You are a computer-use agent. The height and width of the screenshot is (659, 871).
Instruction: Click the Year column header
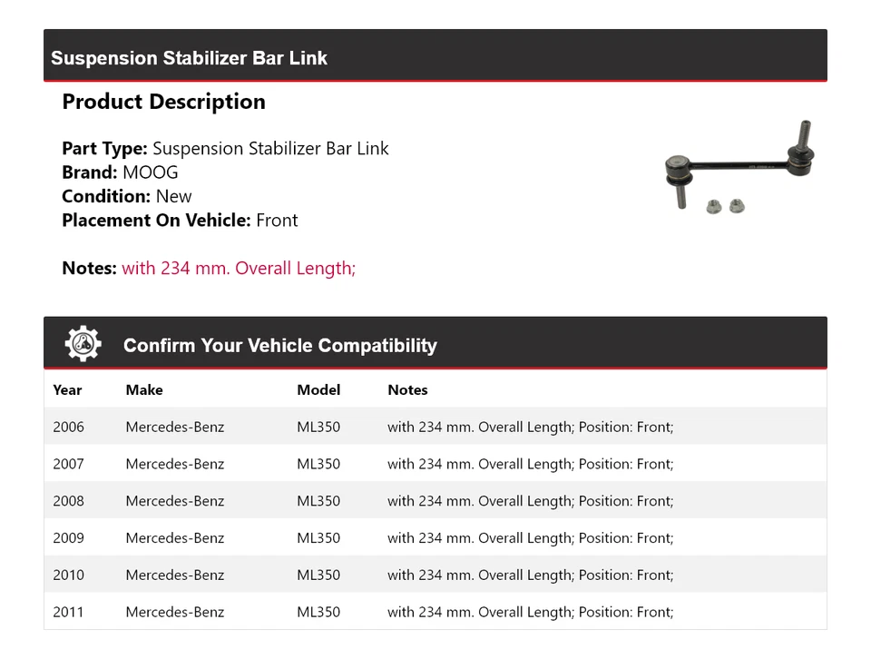click(67, 389)
